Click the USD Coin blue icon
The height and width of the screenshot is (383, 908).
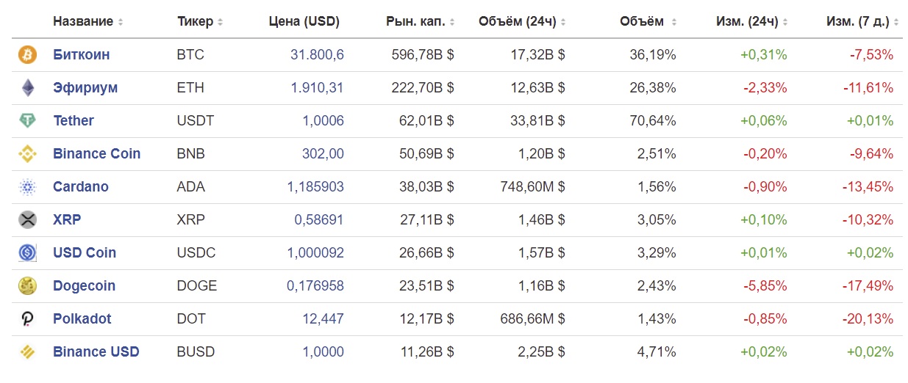pyautogui.click(x=27, y=252)
